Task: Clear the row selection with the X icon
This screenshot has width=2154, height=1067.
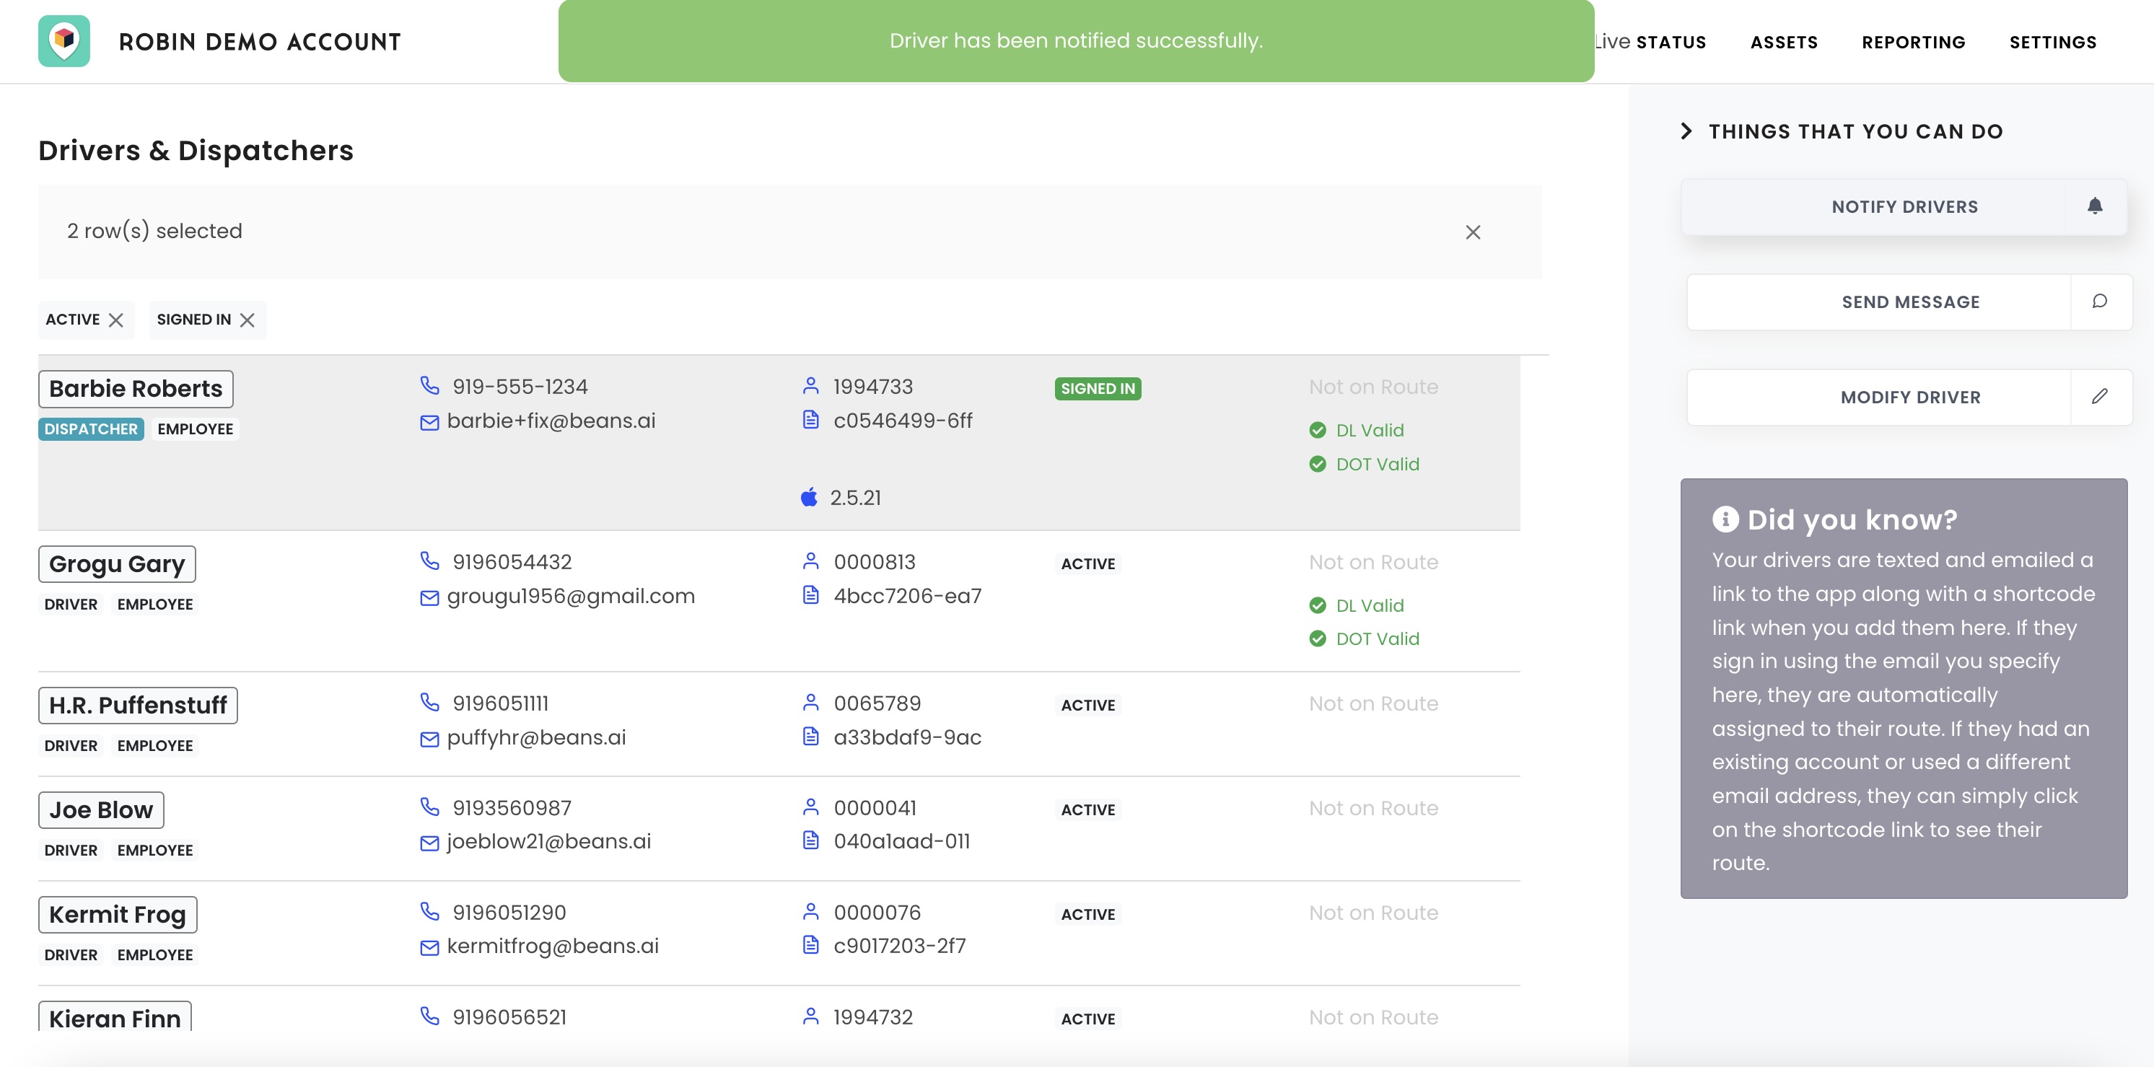Action: (x=1473, y=232)
